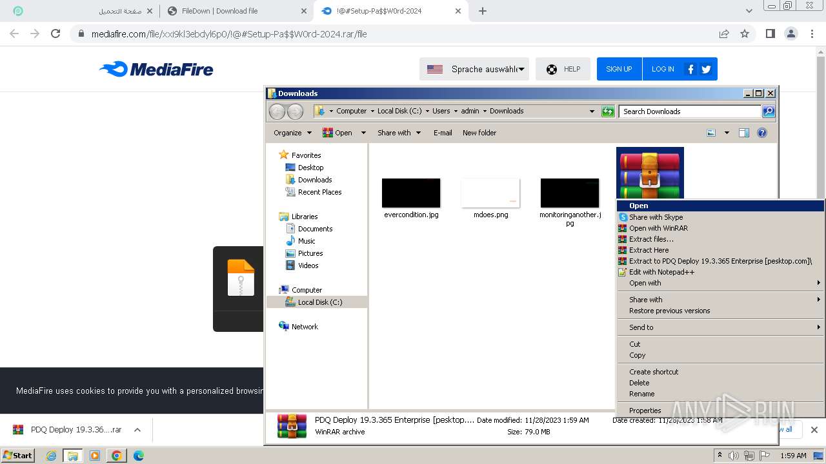Choose Cut from context menu

click(x=720, y=344)
